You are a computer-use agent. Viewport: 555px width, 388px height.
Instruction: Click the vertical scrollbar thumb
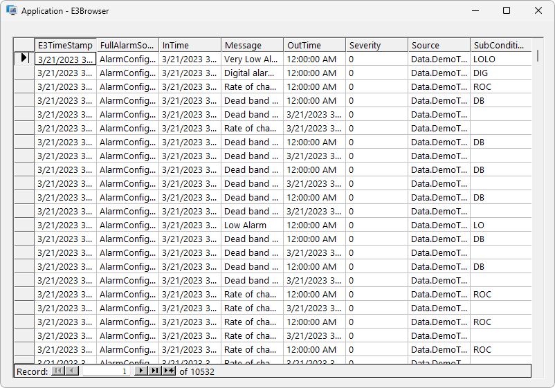point(538,56)
